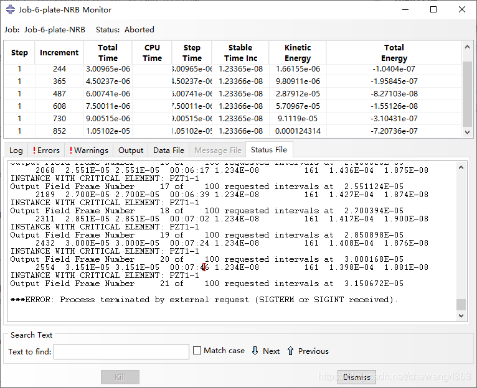Select the increment 244 cell

tap(59, 69)
